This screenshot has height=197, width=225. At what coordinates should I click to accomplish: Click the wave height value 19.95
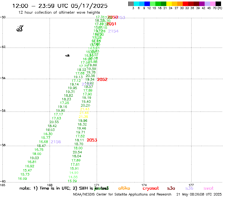point(72,88)
